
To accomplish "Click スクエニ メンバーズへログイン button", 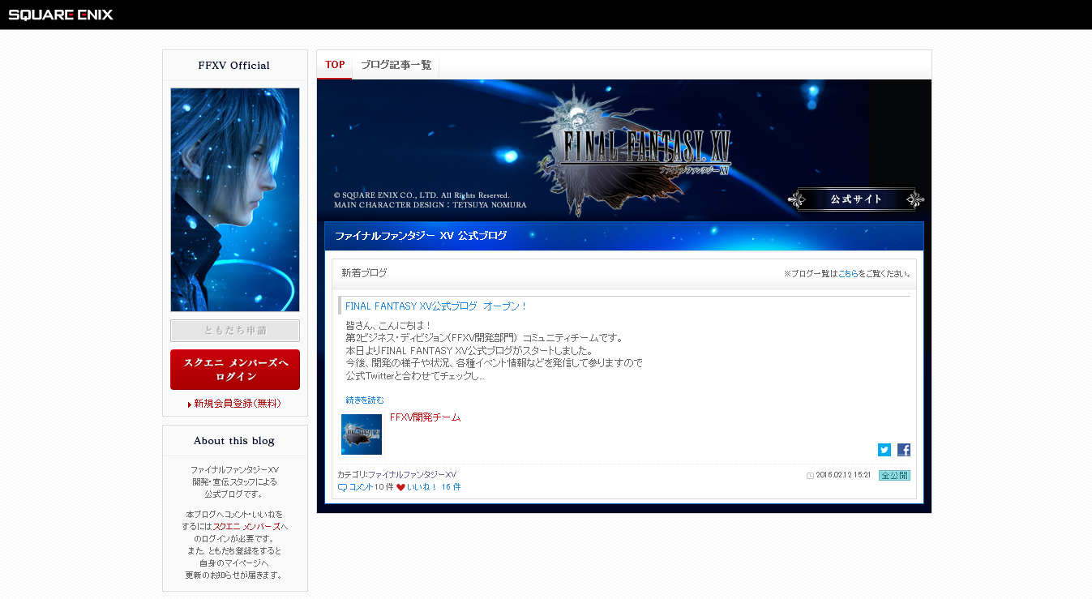I will (235, 370).
